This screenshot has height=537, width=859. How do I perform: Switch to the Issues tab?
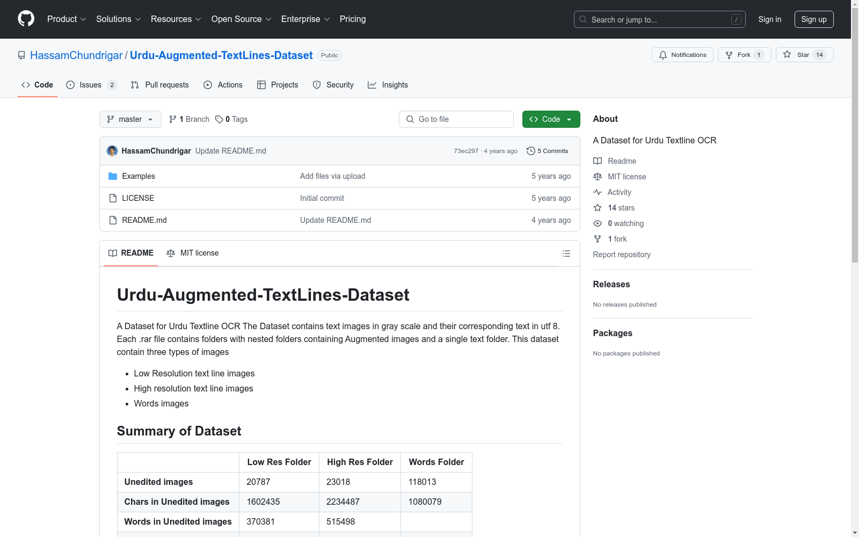[x=91, y=85]
